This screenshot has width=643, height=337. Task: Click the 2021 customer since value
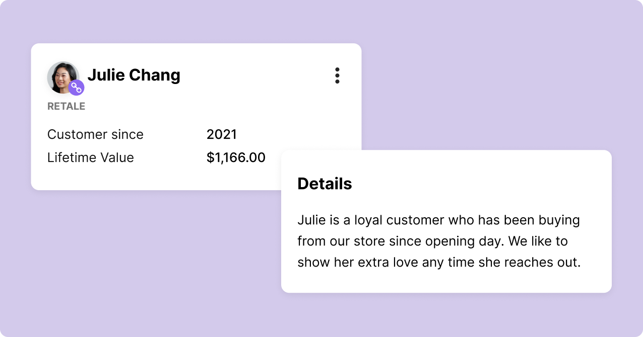coord(222,134)
